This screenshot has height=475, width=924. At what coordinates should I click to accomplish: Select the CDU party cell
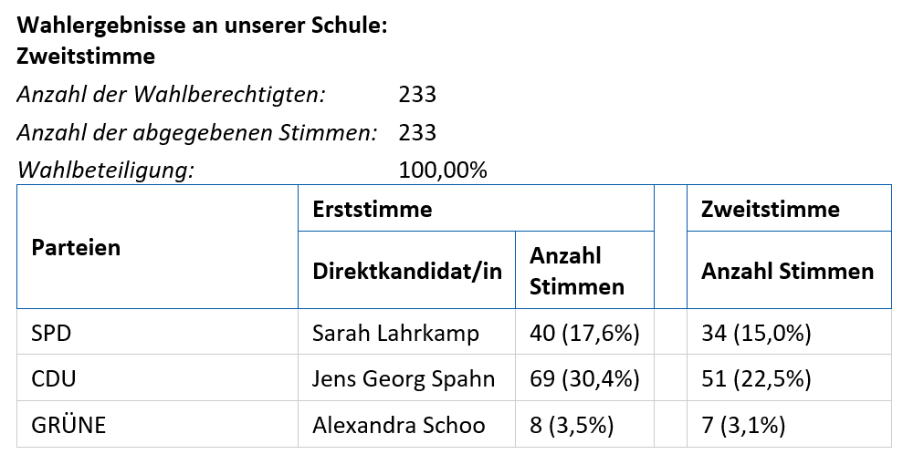point(157,377)
